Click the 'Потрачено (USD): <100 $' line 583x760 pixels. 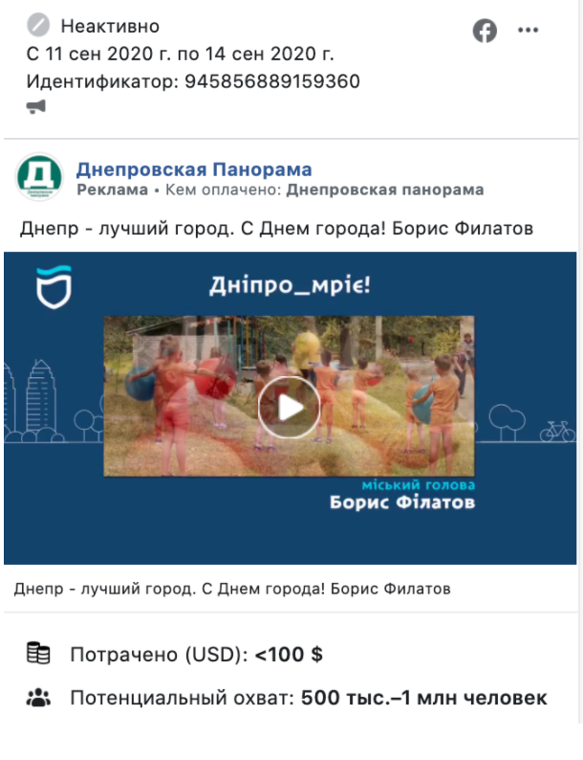(197, 655)
